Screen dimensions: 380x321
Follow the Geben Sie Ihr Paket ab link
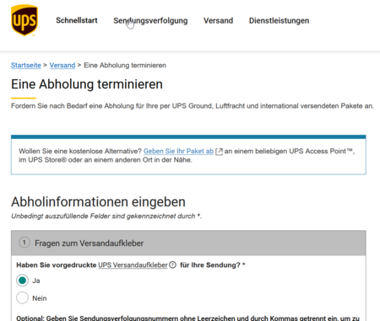pyautogui.click(x=178, y=151)
